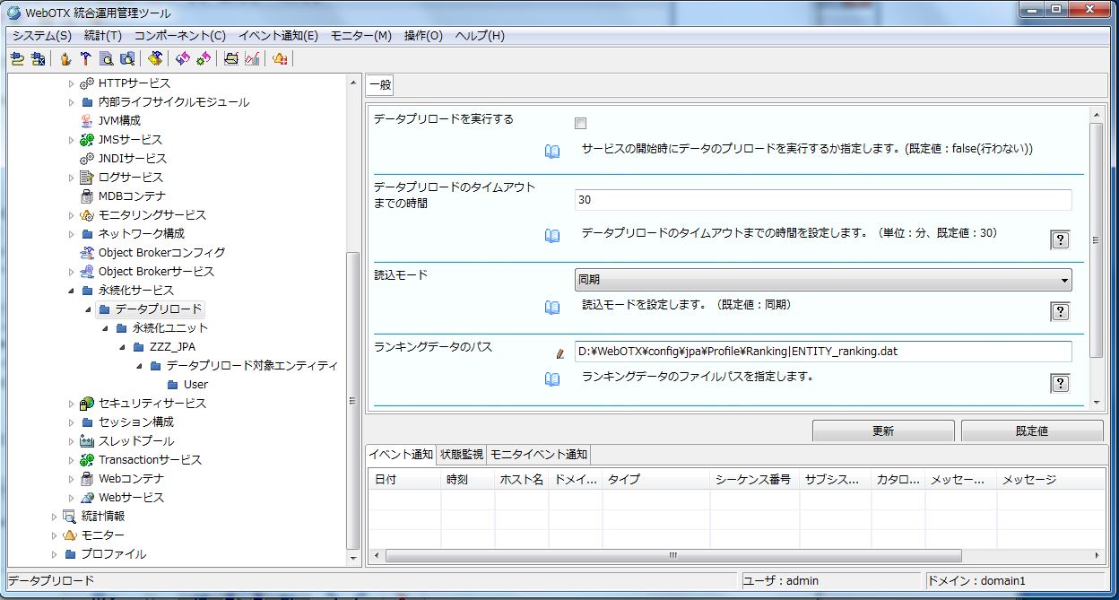Enable the データプリロードを実行する checkbox
Viewport: 1119px width, 600px height.
580,123
